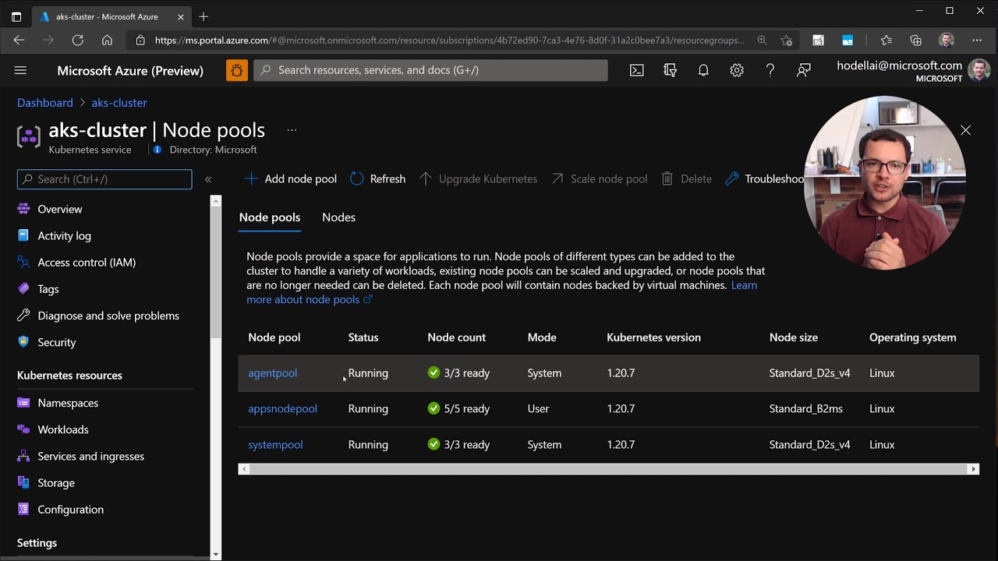Go to Dashboard breadcrumb
998x561 pixels.
click(x=45, y=103)
